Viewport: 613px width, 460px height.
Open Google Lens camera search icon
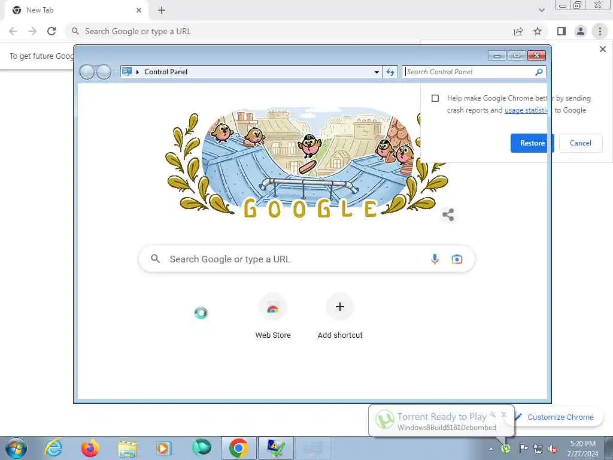pos(457,259)
